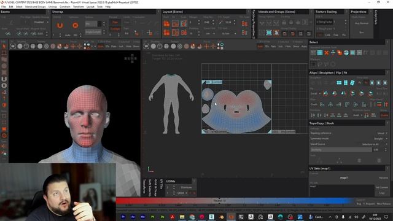Open the Edit menu
Screen dimensions: 393x221
11,7
